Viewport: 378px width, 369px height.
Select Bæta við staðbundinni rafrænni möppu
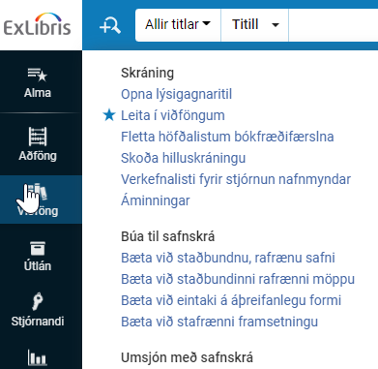[x=238, y=279]
